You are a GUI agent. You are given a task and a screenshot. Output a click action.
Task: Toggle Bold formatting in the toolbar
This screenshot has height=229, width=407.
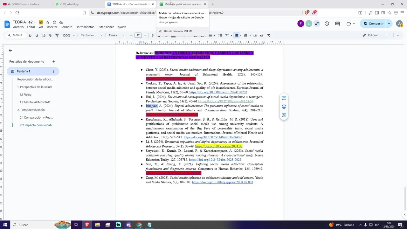[x=153, y=35]
